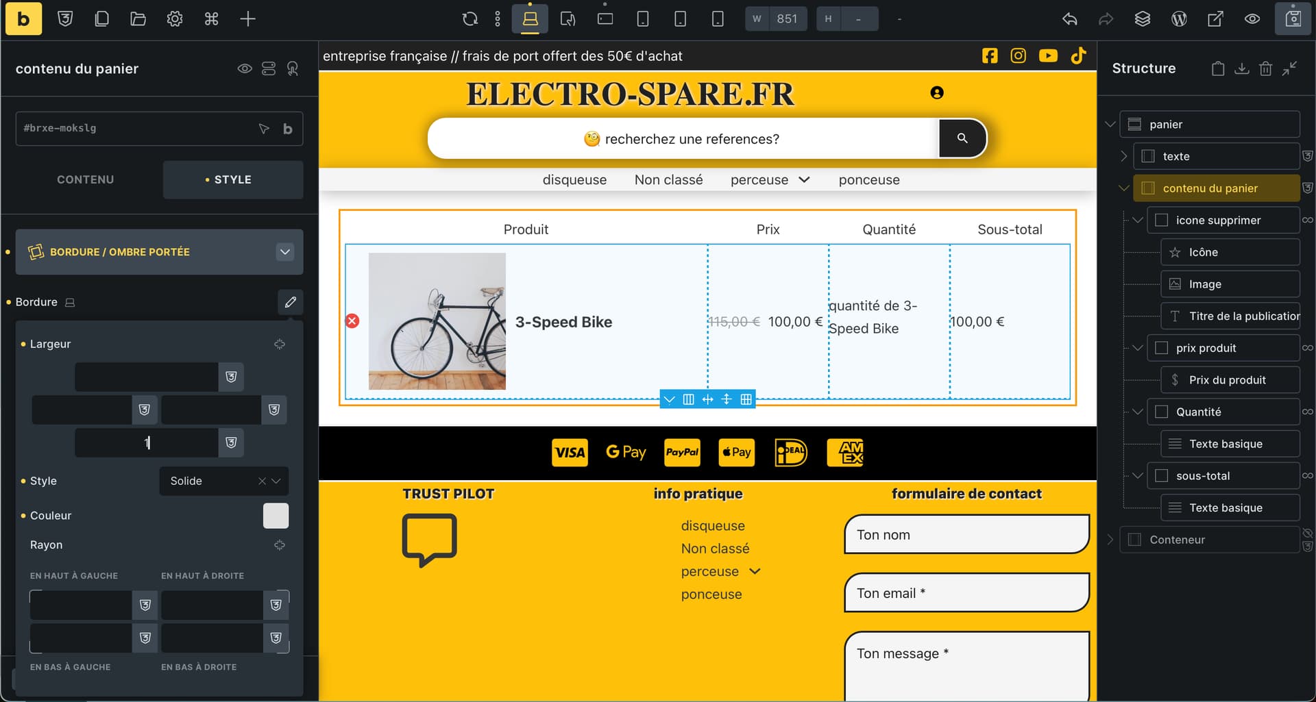Select the desktop breakpoint icon
This screenshot has height=702, width=1316.
(530, 19)
